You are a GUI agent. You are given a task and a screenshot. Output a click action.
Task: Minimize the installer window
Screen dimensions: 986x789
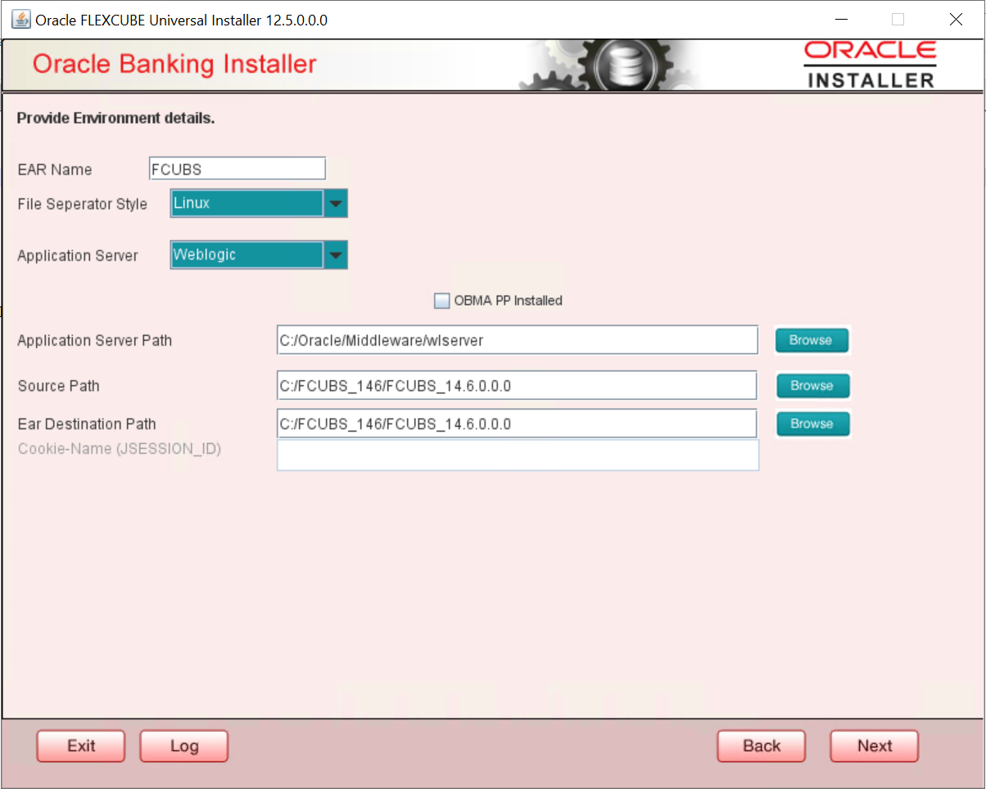841,20
